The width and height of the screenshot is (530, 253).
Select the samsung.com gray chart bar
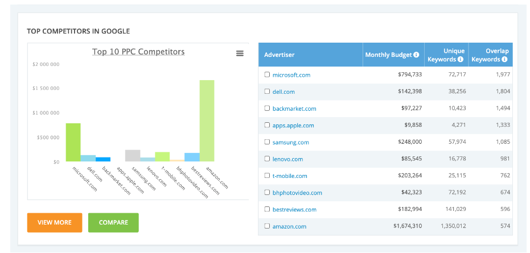tap(133, 156)
